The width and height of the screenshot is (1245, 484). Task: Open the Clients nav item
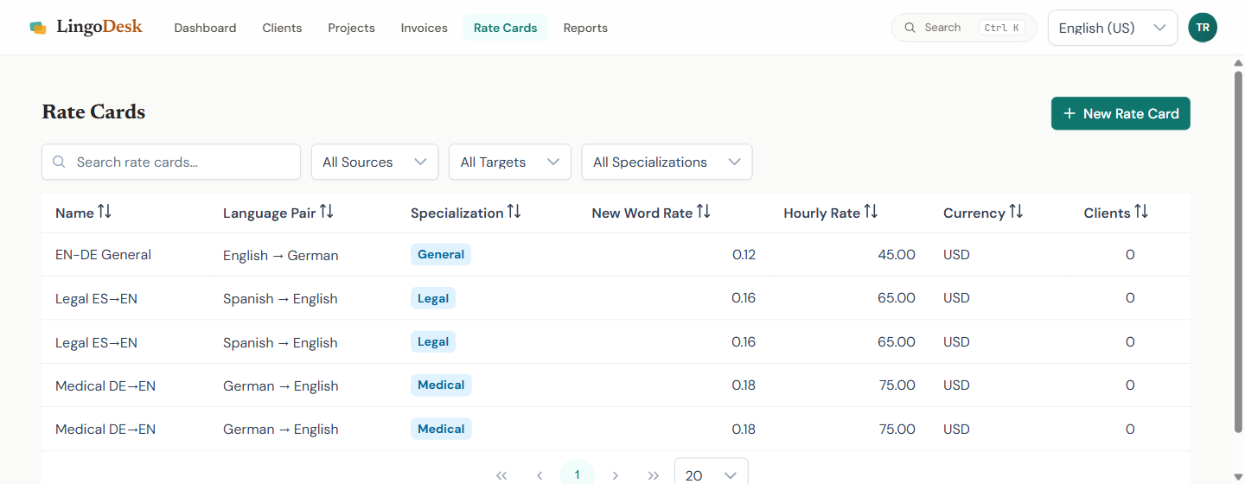coord(282,28)
